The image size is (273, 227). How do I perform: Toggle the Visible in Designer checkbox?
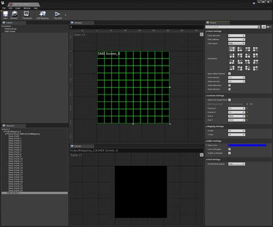(x=229, y=153)
